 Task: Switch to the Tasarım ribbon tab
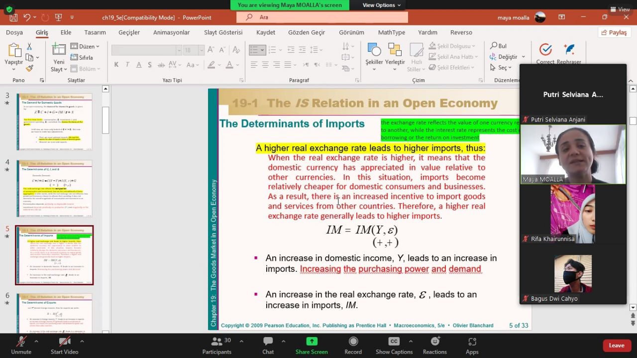pyautogui.click(x=95, y=32)
